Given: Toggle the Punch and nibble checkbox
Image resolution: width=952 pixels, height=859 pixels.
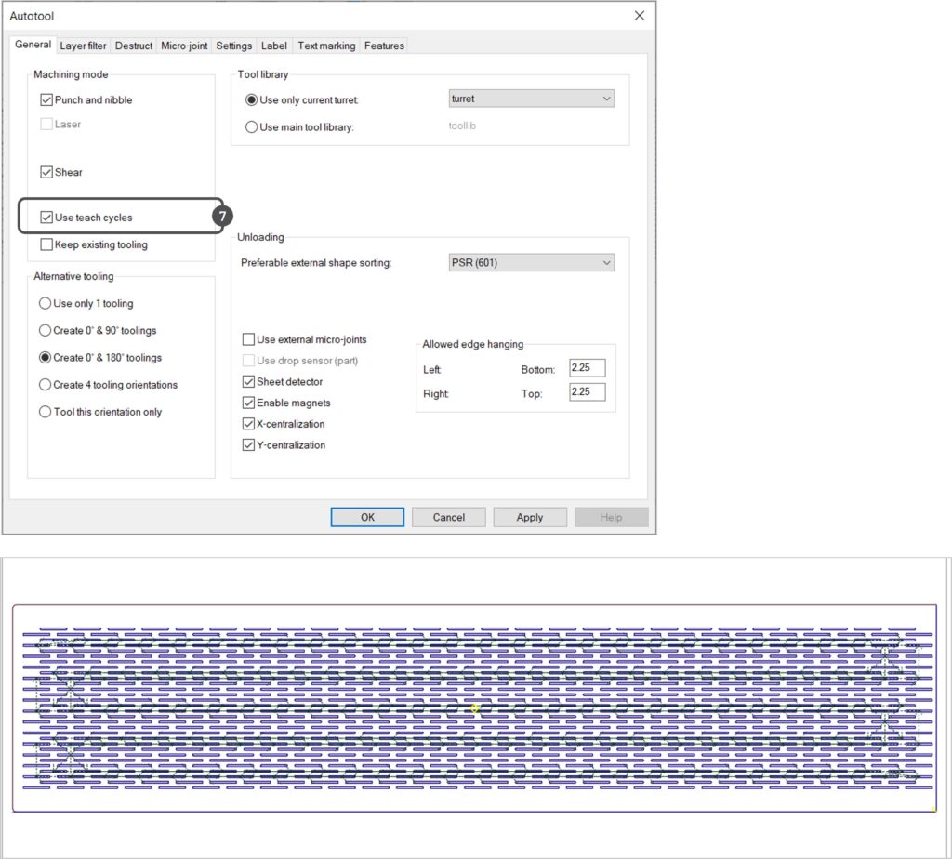Looking at the screenshot, I should (x=46, y=100).
